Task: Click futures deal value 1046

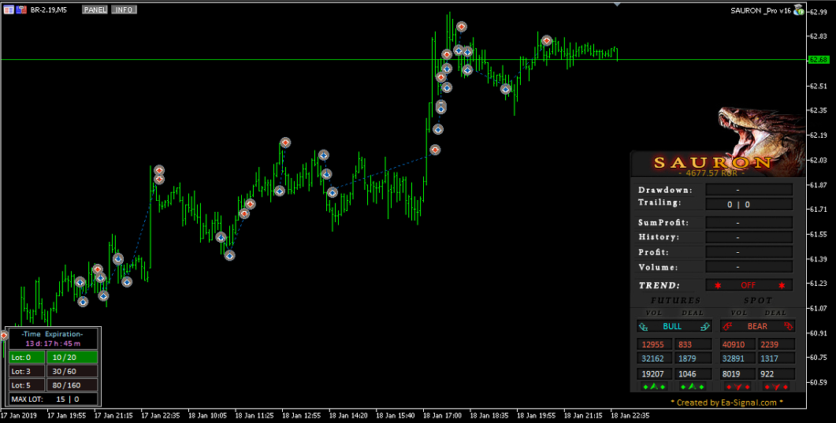Action: coord(693,374)
